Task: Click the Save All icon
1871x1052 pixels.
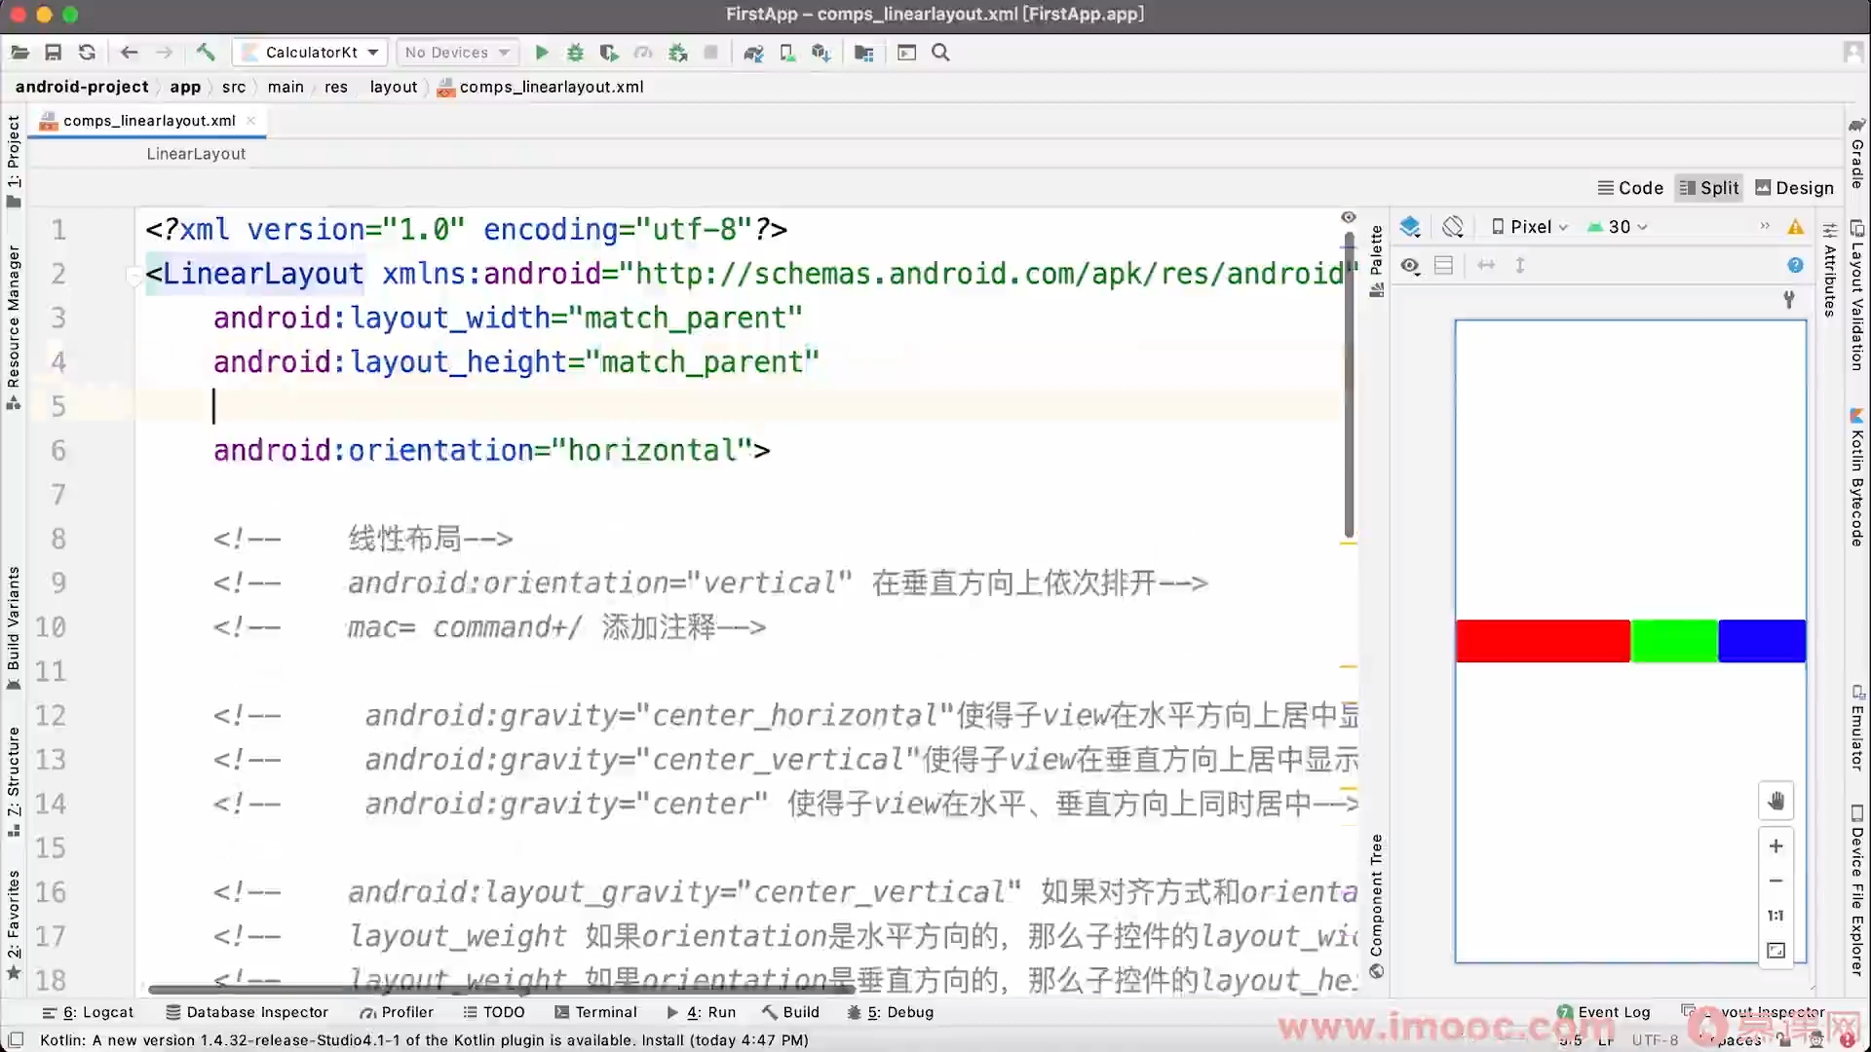Action: coord(54,53)
